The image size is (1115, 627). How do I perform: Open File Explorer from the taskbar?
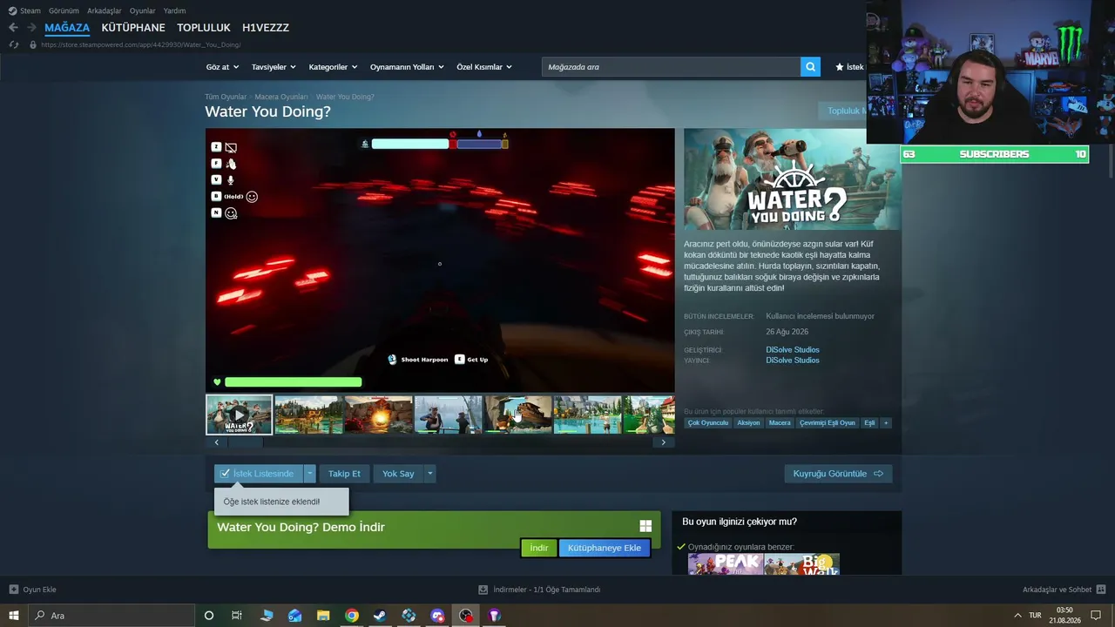coord(323,616)
